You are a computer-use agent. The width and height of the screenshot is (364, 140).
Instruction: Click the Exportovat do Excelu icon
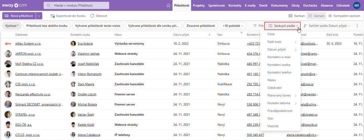[53, 16]
